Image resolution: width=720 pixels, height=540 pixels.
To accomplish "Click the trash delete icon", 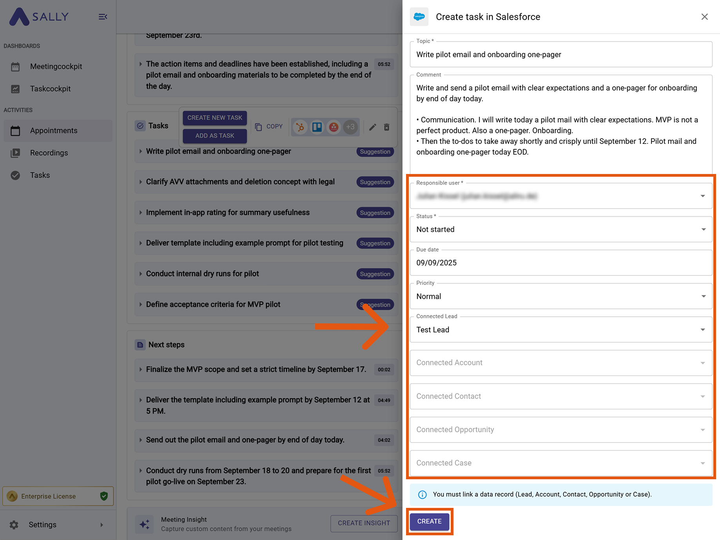I will [386, 127].
